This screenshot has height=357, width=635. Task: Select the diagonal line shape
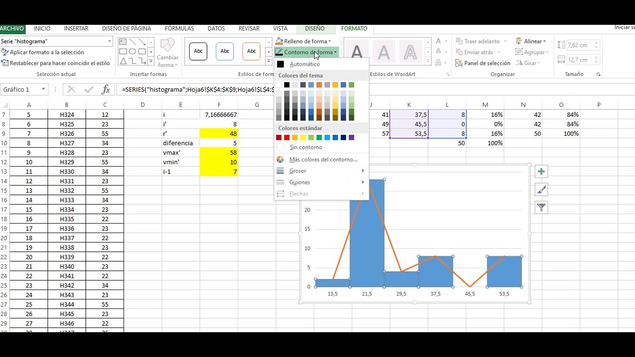coord(132,42)
